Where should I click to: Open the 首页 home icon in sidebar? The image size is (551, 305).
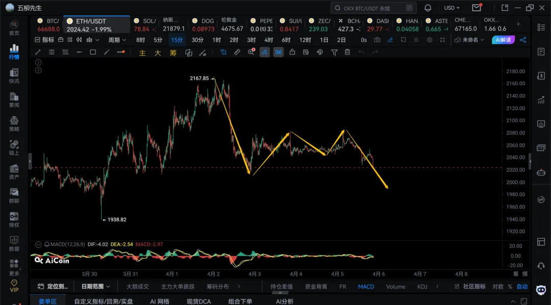click(14, 28)
